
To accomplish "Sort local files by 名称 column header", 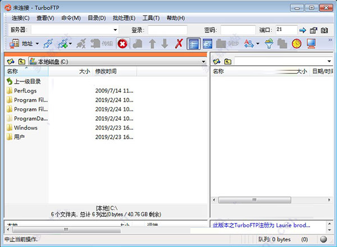I will point(26,71).
